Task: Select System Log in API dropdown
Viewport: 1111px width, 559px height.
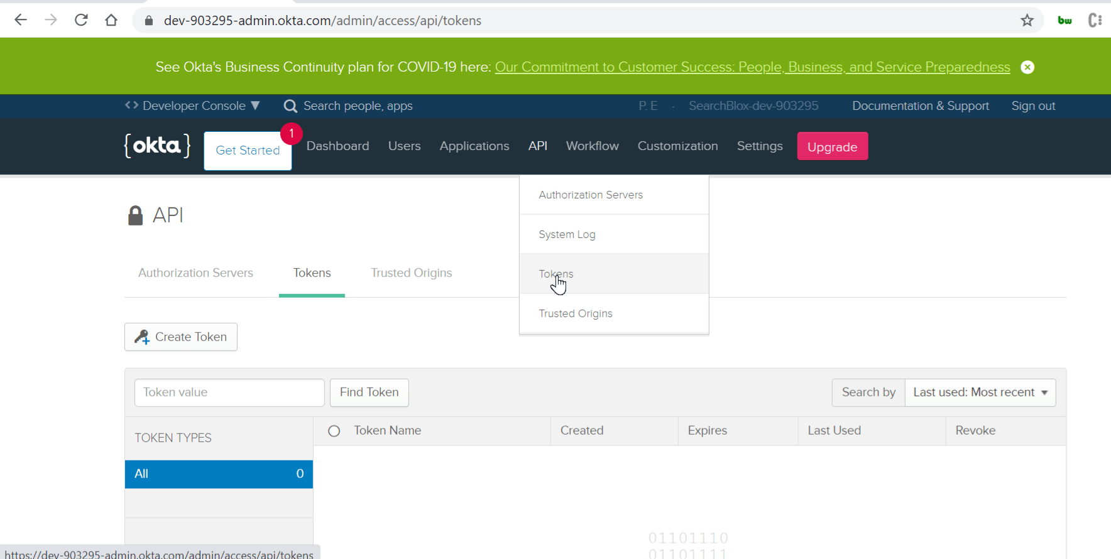Action: pos(614,234)
